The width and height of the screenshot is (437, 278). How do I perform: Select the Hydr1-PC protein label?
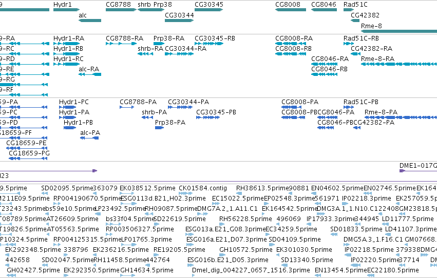click(73, 102)
